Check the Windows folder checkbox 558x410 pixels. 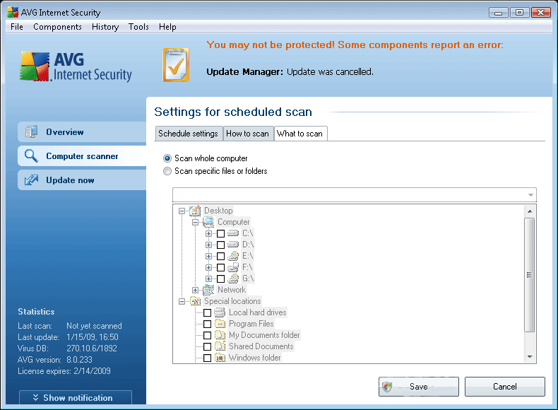[x=207, y=358]
